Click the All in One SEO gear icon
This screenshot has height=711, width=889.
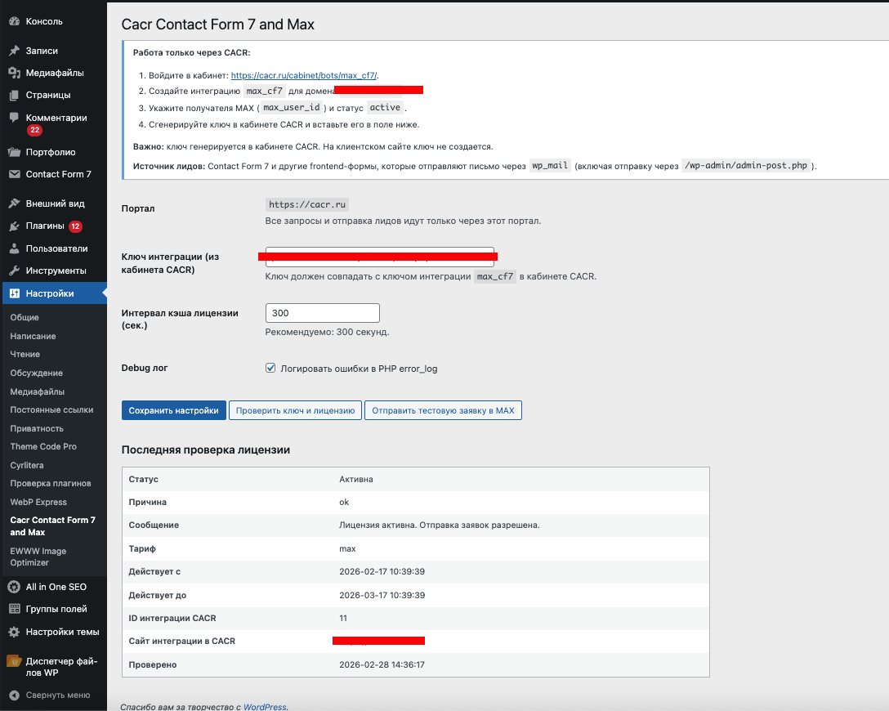(x=14, y=587)
